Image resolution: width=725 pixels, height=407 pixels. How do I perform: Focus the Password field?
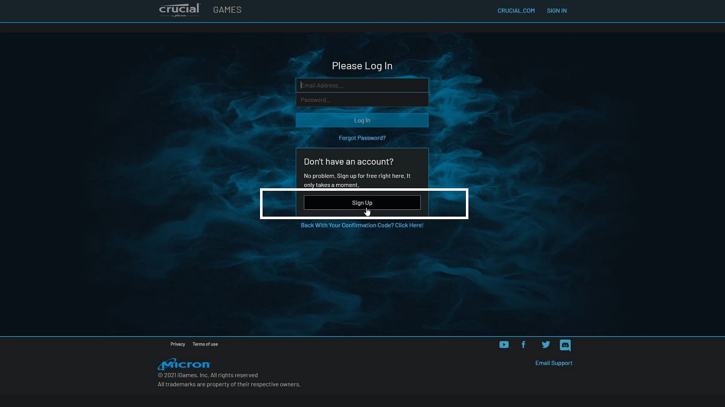tap(362, 100)
